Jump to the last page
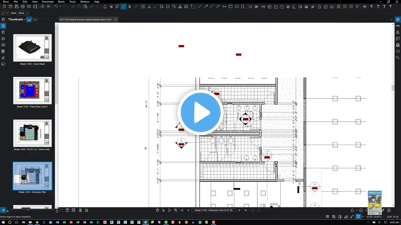 pos(246,210)
